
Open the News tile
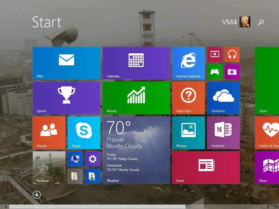(206, 168)
